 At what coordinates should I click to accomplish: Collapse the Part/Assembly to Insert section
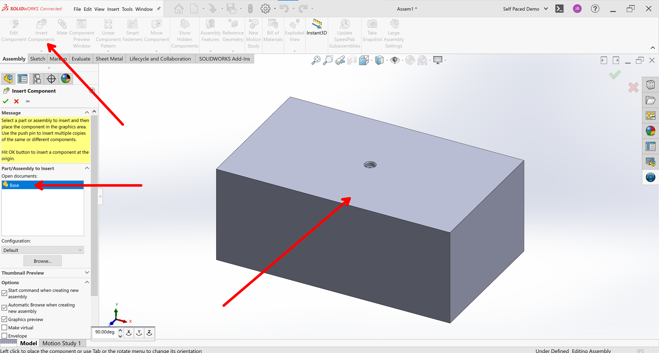[87, 168]
